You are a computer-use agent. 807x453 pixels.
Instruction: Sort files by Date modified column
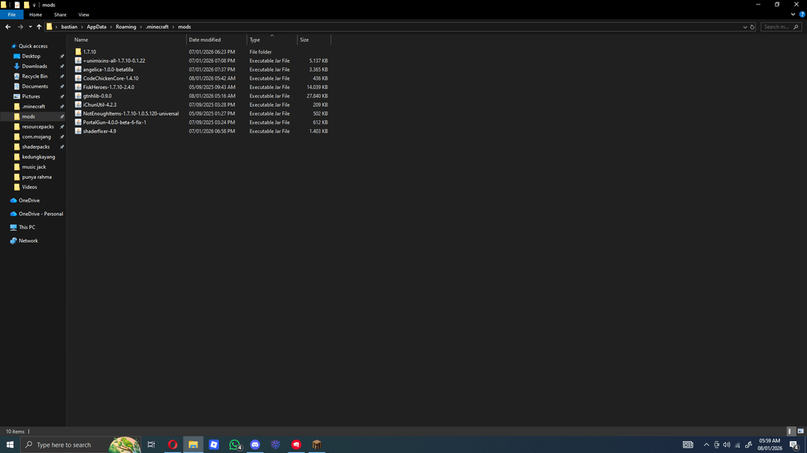coord(205,40)
